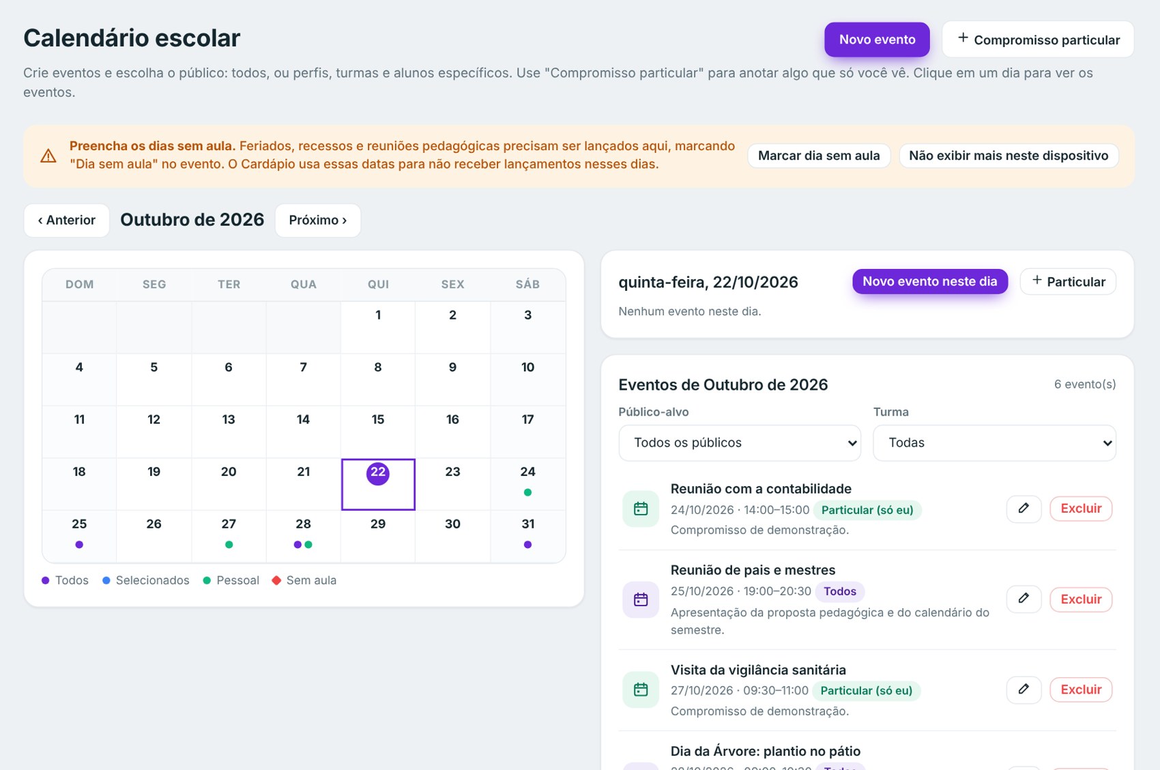Click the warning triangle icon in the banner

pyautogui.click(x=48, y=156)
